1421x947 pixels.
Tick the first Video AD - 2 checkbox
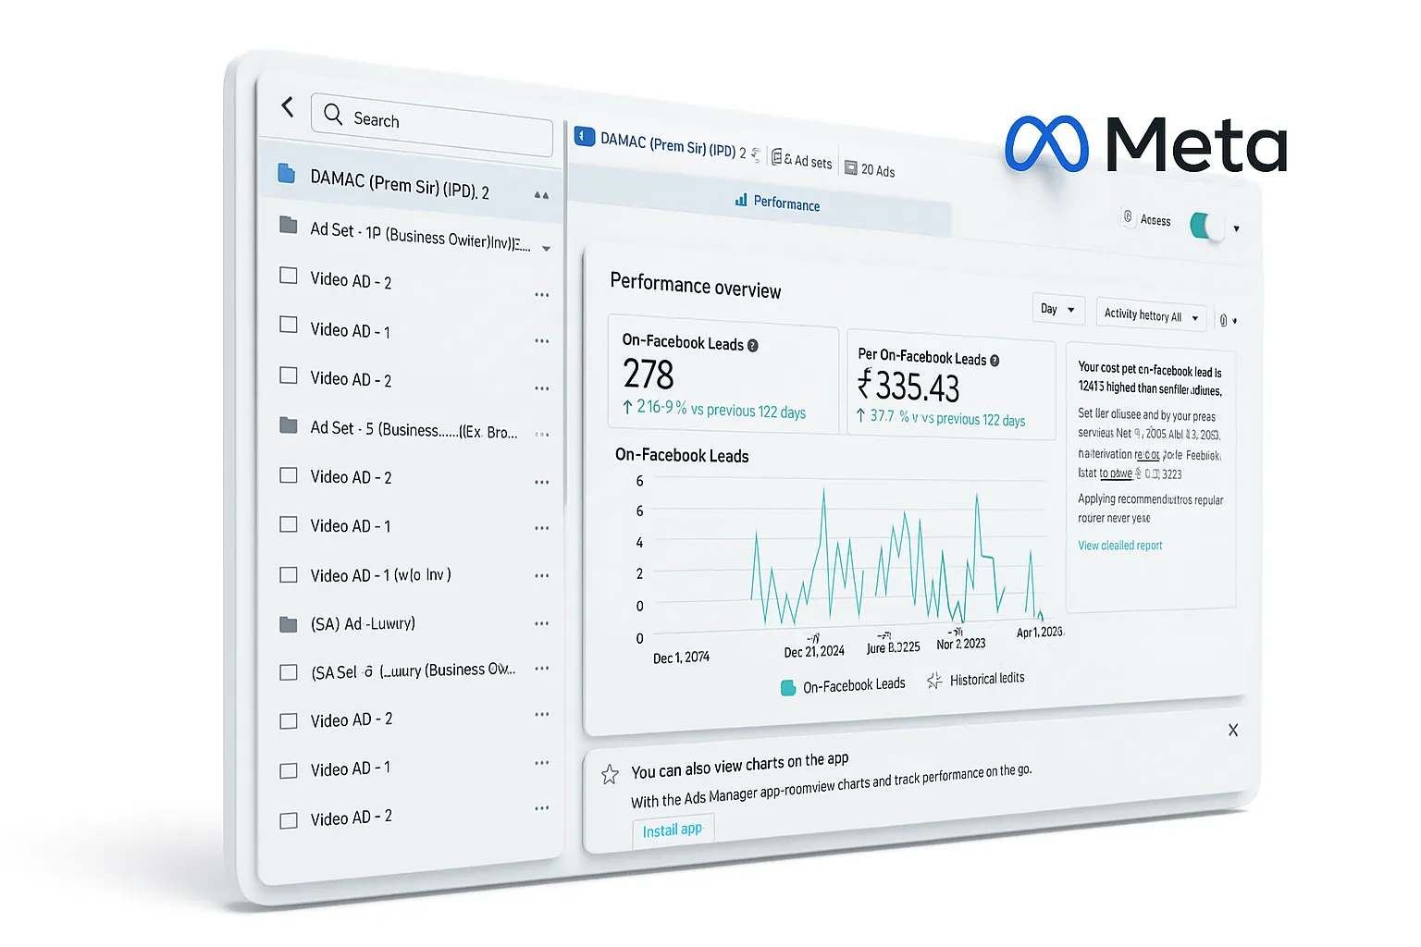click(x=289, y=276)
